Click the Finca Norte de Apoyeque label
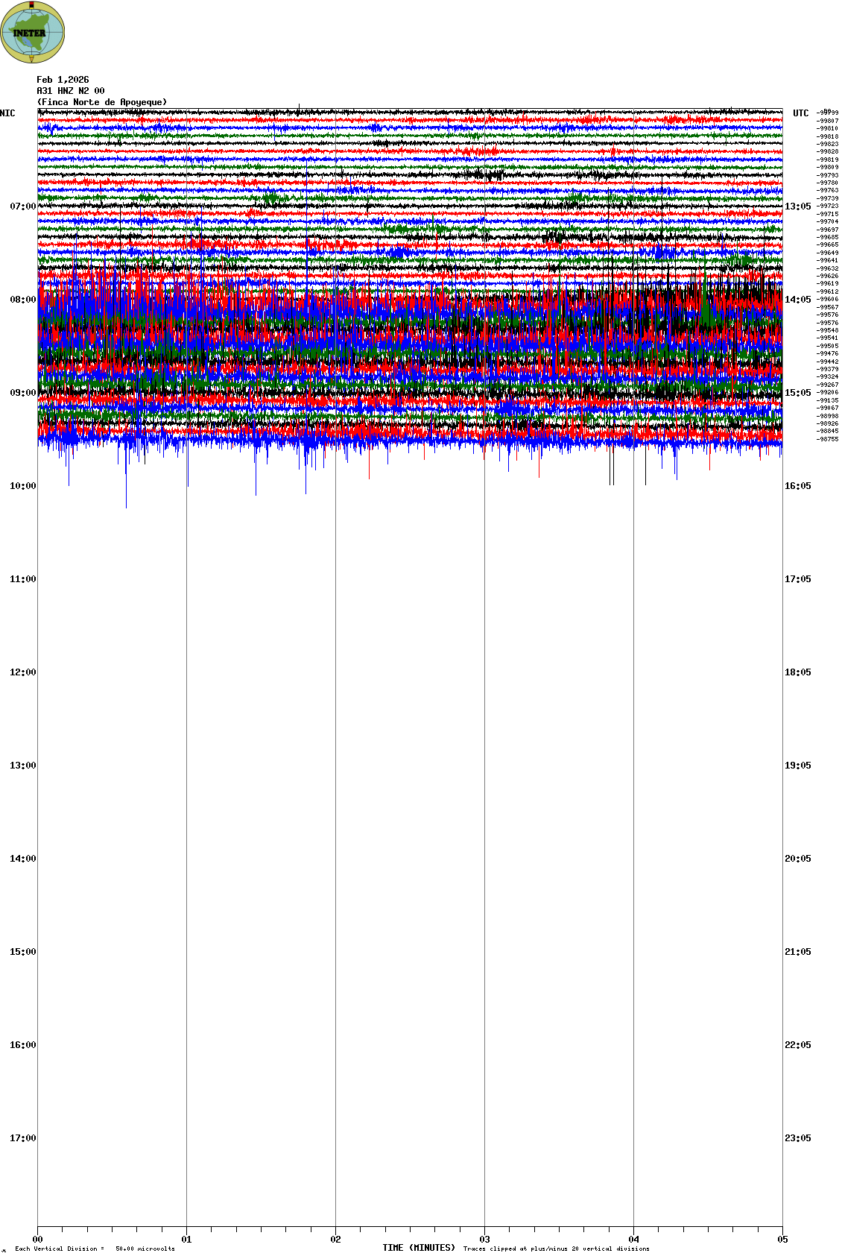 102,102
